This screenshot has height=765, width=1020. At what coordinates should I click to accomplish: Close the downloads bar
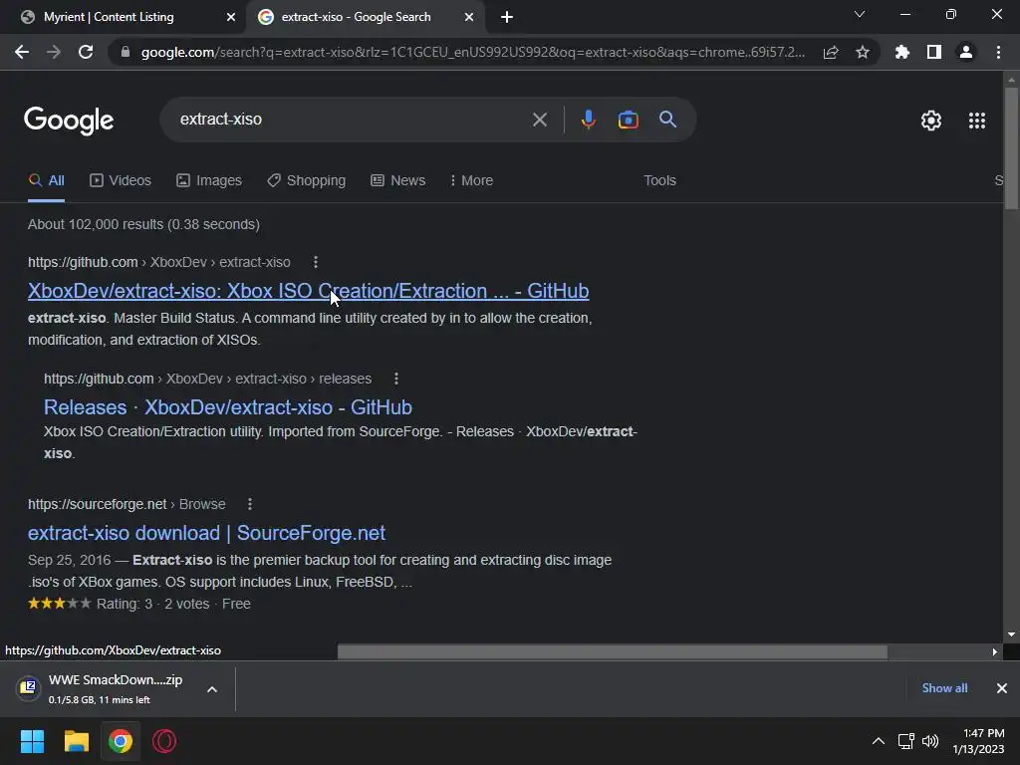click(1002, 688)
